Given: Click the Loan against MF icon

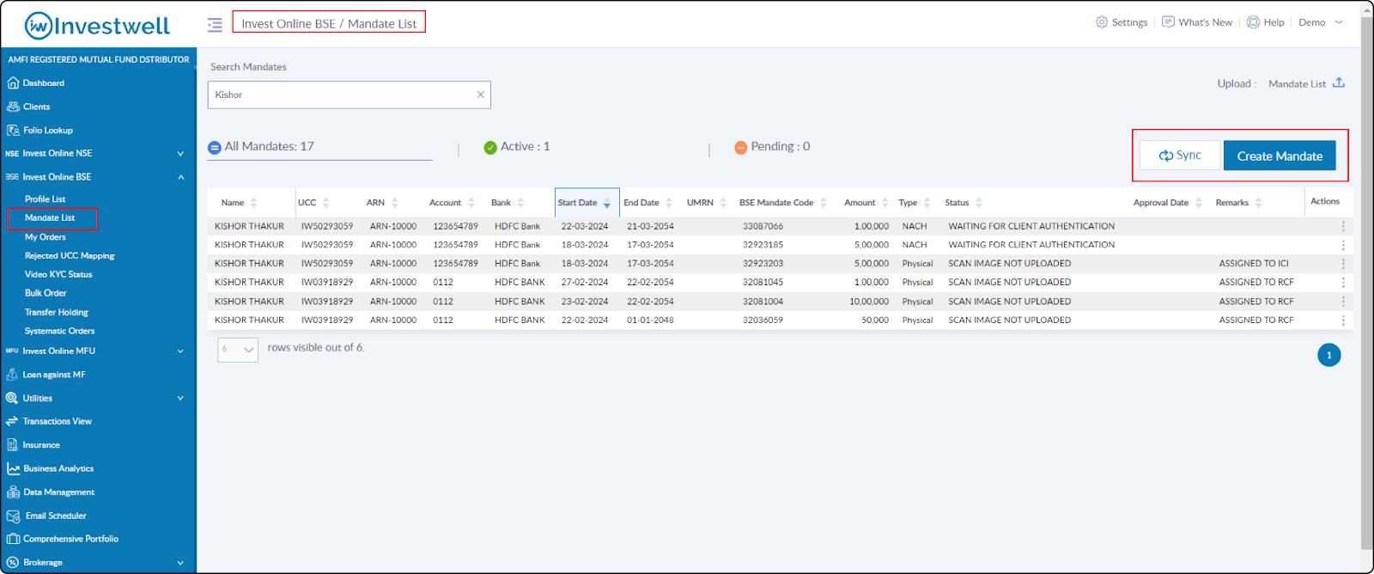Looking at the screenshot, I should (x=12, y=375).
